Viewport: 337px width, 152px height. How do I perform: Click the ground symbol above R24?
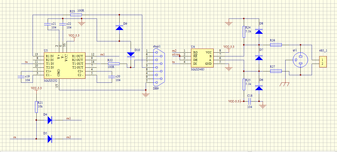pyautogui.click(x=229, y=24)
